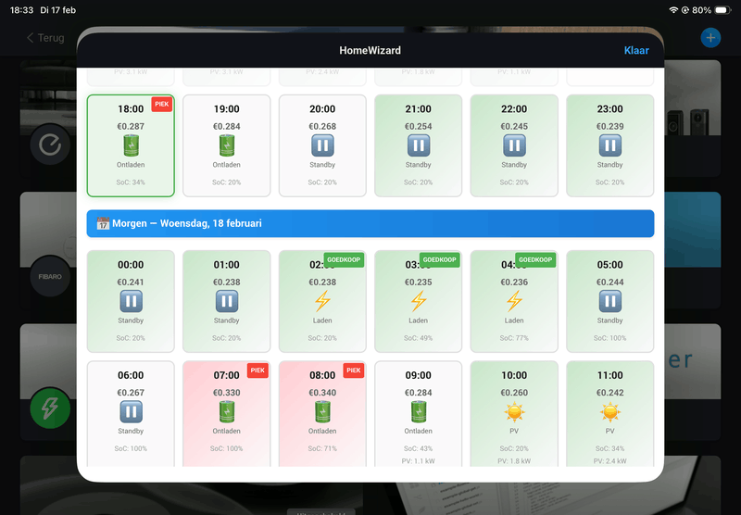
Task: Tap the 05:00 standby pause icon
Action: coord(610,301)
